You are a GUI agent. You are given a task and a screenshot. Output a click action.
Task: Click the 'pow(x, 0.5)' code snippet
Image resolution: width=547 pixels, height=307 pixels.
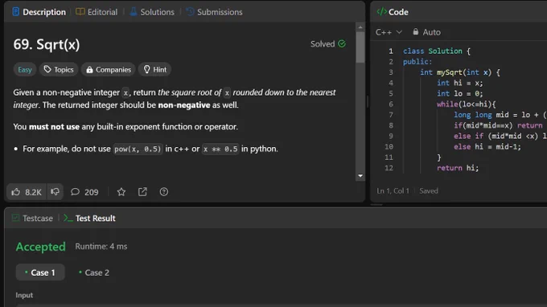point(138,149)
